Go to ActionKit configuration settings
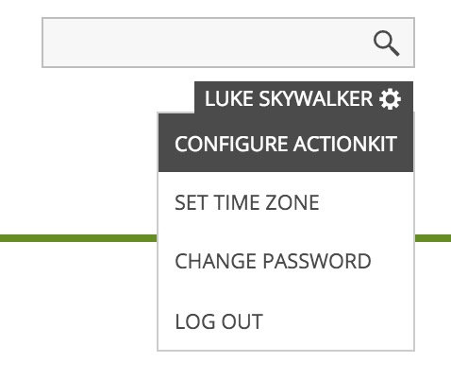 pos(286,144)
